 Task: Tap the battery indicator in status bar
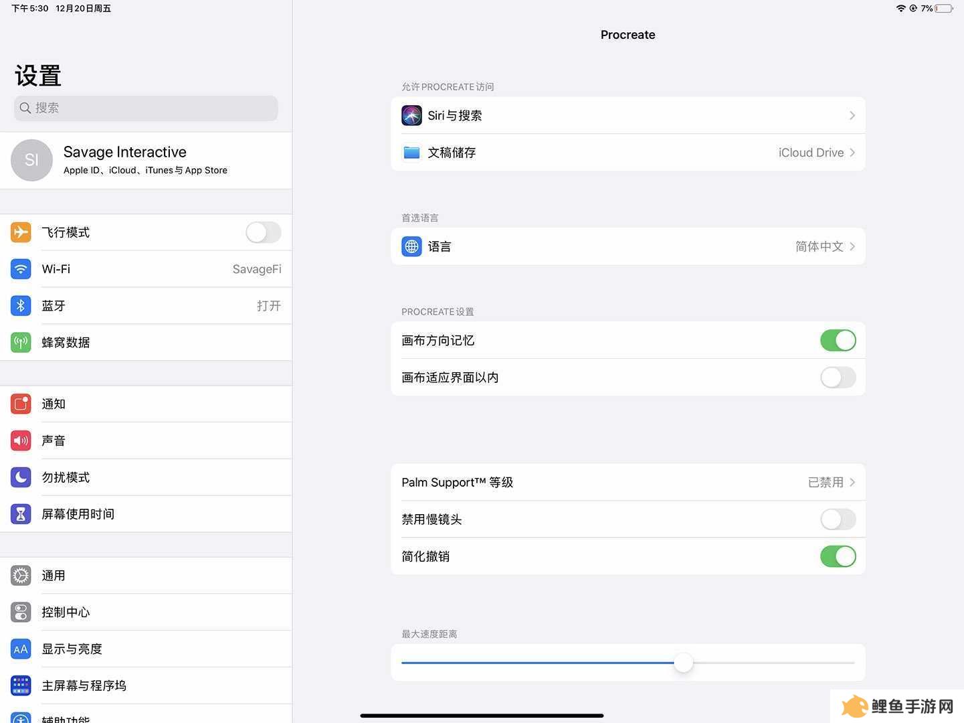point(944,9)
